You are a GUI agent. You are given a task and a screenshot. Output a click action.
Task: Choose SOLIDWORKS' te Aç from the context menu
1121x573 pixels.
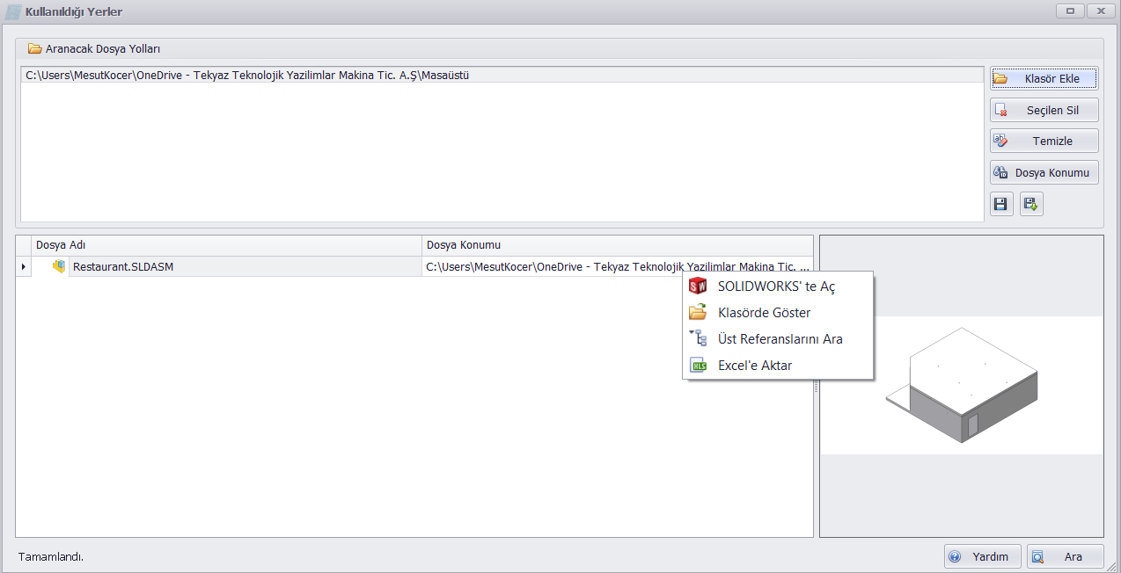[x=778, y=286]
